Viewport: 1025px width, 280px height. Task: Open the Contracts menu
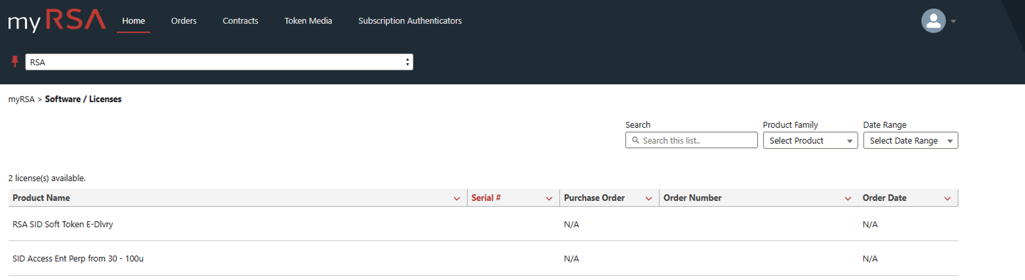pyautogui.click(x=240, y=21)
